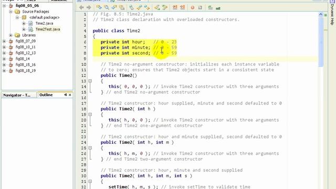Click 'public class Time2' on line 4

coord(117,30)
